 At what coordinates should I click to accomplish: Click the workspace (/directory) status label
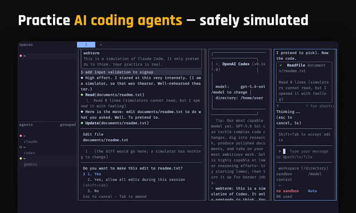[303, 169]
